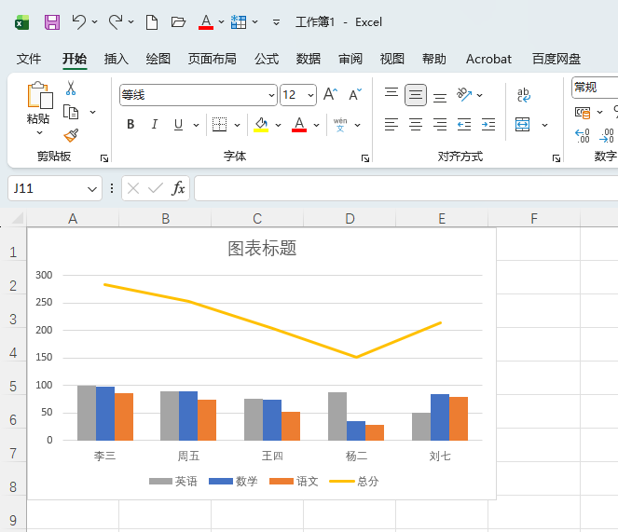Switch to the 插入 tab

[x=117, y=59]
